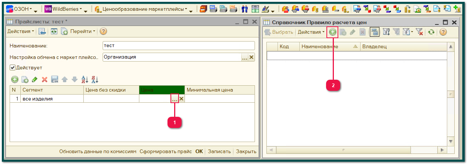Sort ascending А-Я in Прайслисты table
Viewport: 468px width, 165px height.
[x=84, y=79]
